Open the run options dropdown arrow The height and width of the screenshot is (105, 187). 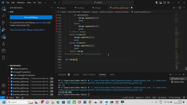click(x=176, y=8)
